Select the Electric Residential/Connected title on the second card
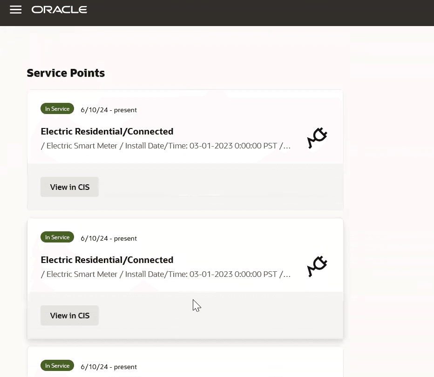This screenshot has width=434, height=377. click(x=107, y=260)
